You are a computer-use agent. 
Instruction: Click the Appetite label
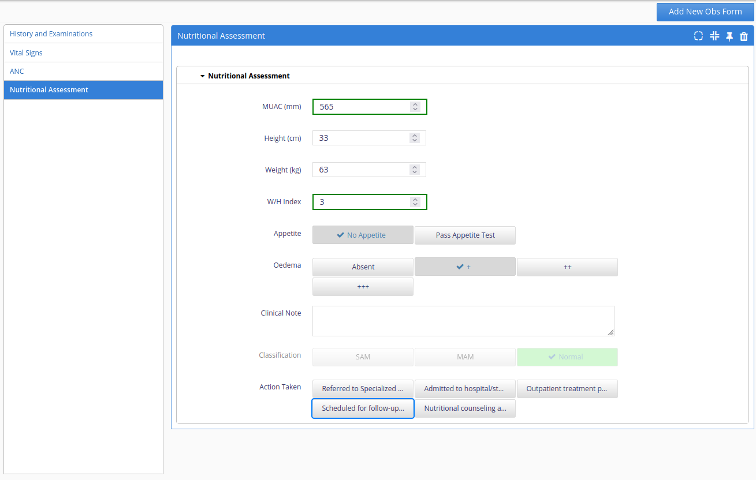pos(288,234)
